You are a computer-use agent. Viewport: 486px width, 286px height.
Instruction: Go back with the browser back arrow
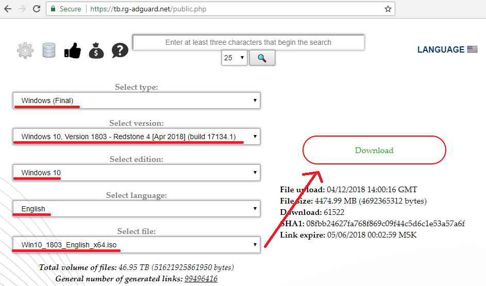[8, 9]
